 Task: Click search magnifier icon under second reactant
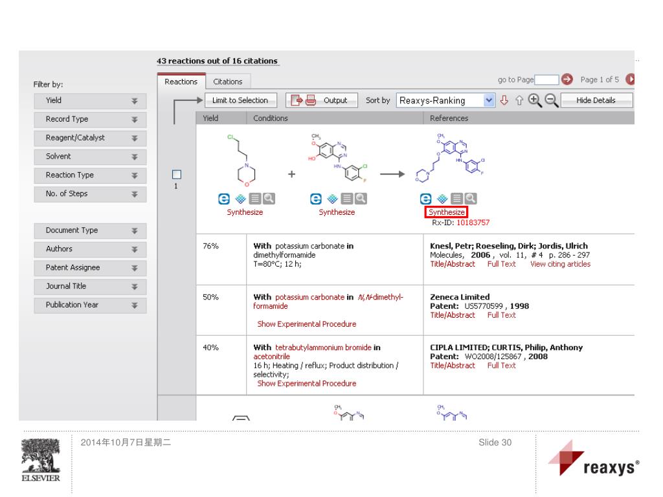[x=361, y=199]
